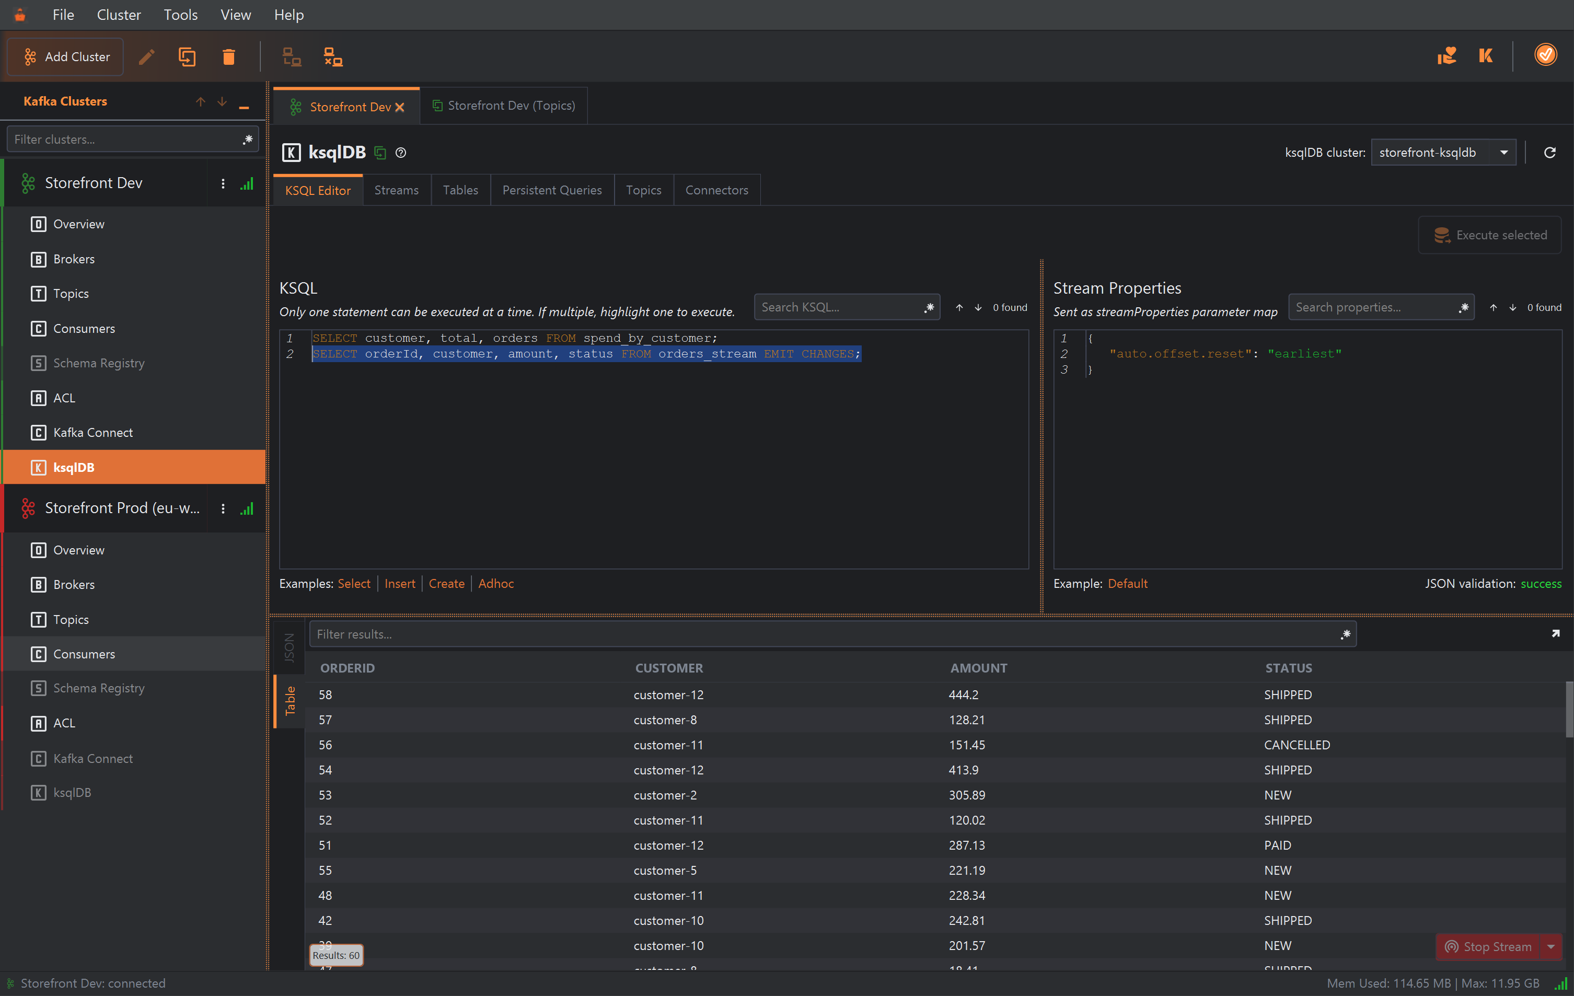Click Storefront Dev connection signal icon
Viewport: 1574px width, 996px height.
coord(247,183)
